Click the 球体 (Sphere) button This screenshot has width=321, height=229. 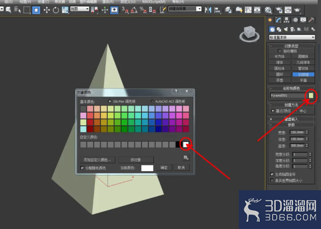click(x=279, y=62)
